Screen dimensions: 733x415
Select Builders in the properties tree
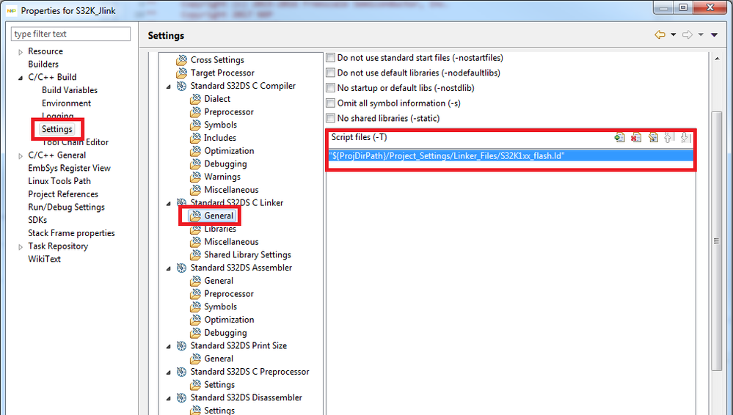coord(43,64)
